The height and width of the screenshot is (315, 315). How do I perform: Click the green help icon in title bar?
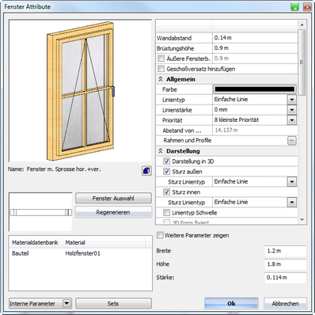[x=294, y=7]
